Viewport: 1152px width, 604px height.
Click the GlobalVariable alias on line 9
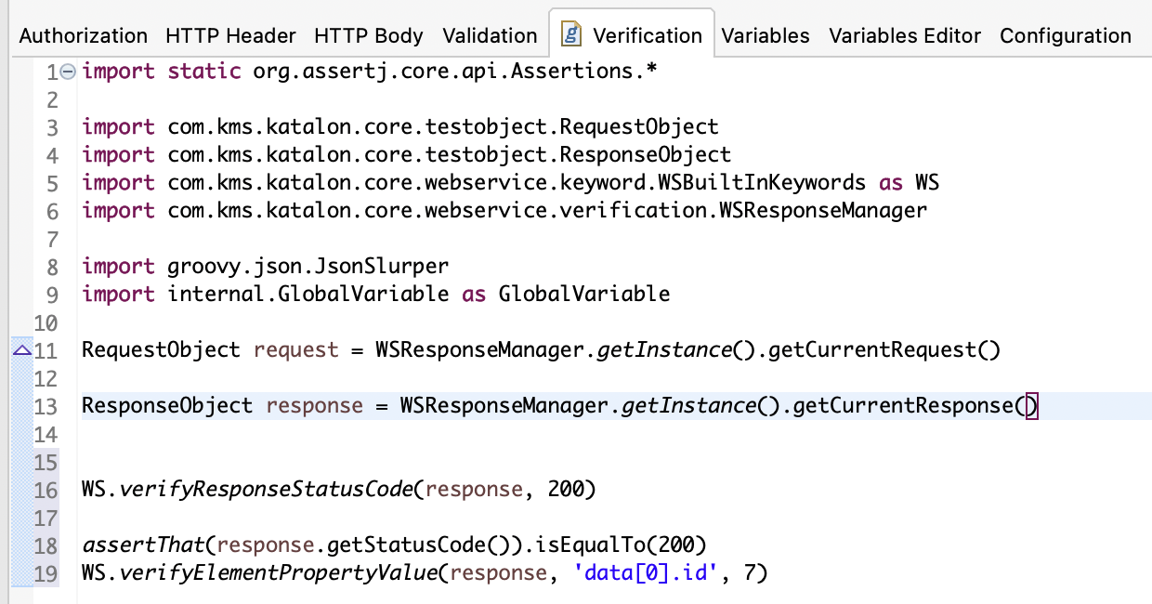(x=583, y=295)
